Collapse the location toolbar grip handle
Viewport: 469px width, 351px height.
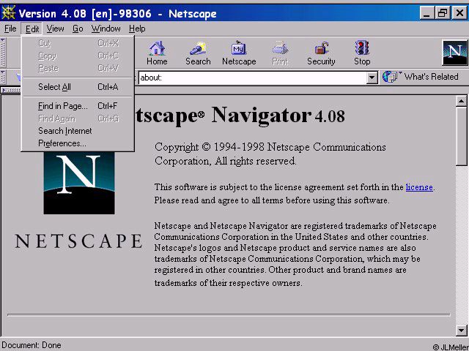pos(3,77)
